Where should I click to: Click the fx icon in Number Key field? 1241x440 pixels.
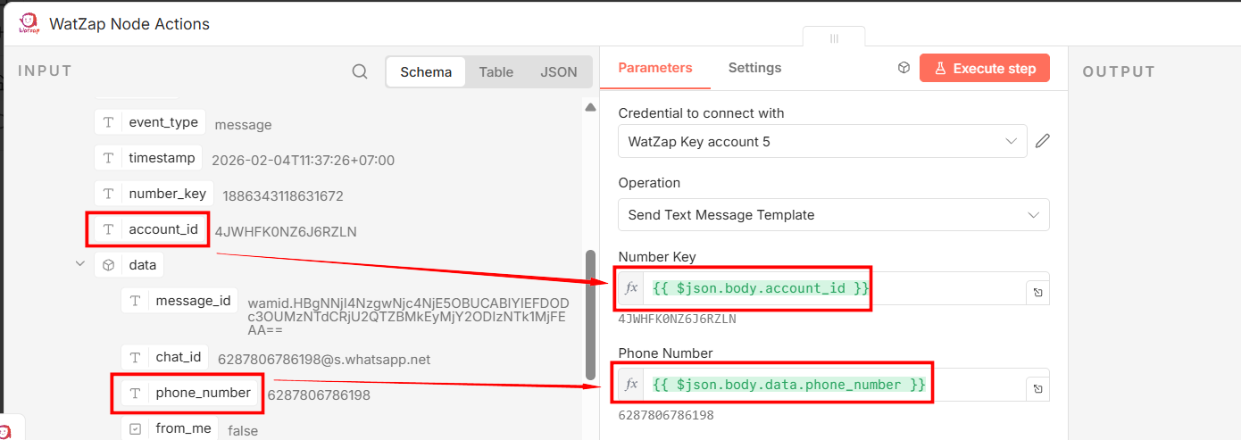point(631,288)
